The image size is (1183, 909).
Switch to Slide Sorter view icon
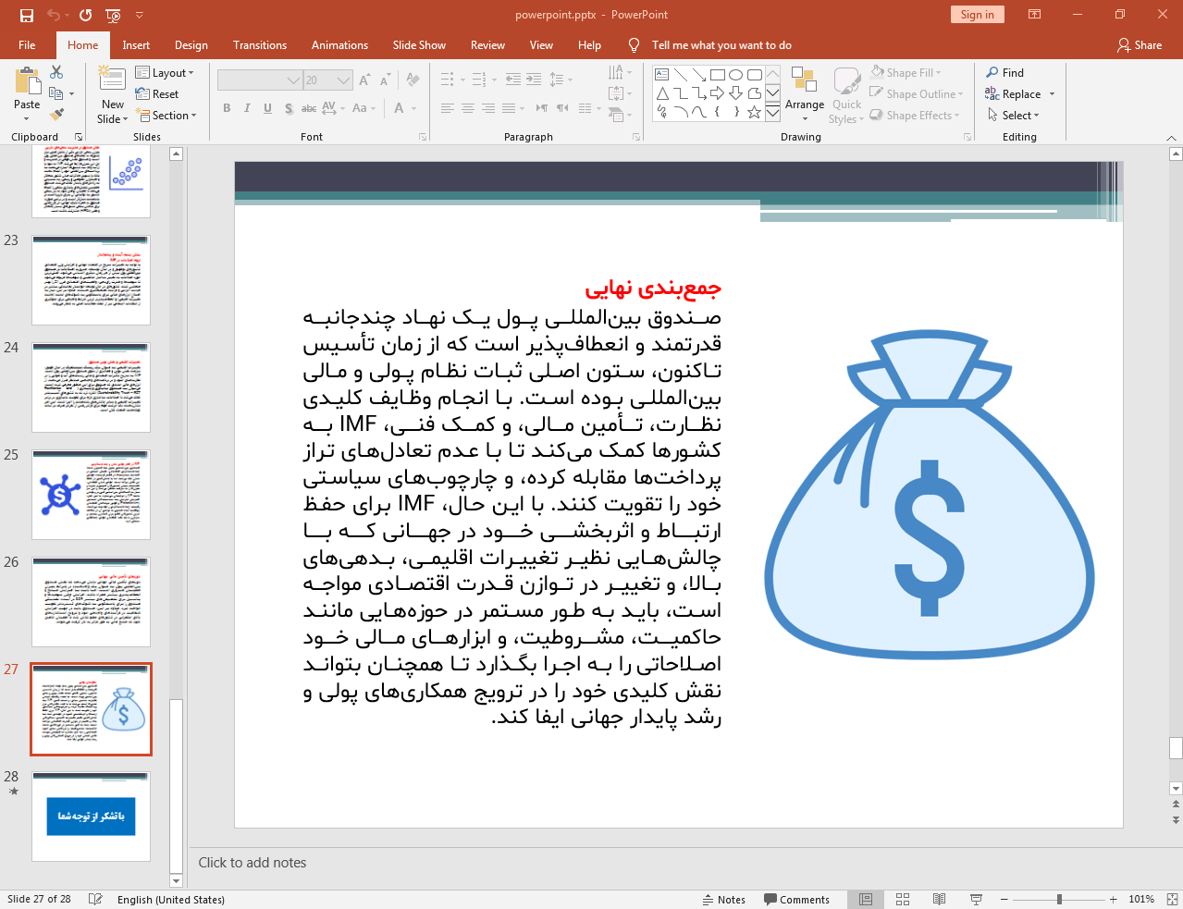tap(903, 899)
